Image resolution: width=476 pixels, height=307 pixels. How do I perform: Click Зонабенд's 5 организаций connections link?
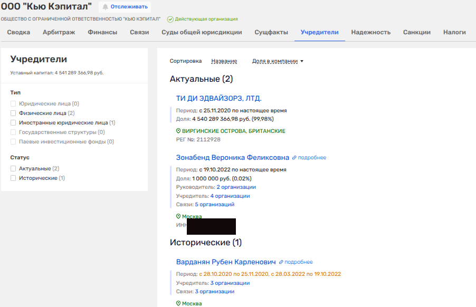coord(214,204)
